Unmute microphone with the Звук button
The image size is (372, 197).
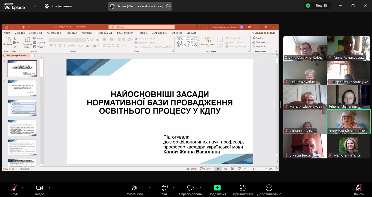(14, 190)
